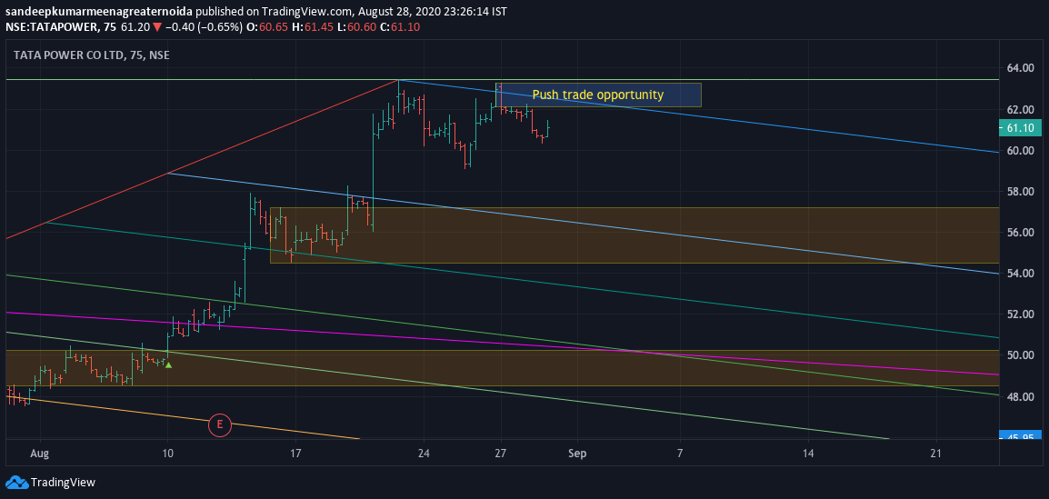
Task: Open the sandeepkumarmeenagreaternoida author name
Action: (99, 11)
